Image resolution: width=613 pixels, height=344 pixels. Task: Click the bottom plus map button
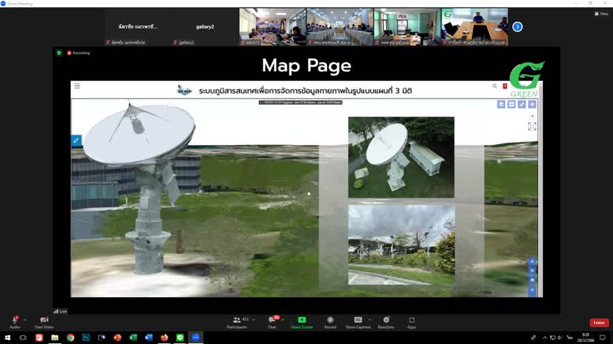(x=532, y=290)
